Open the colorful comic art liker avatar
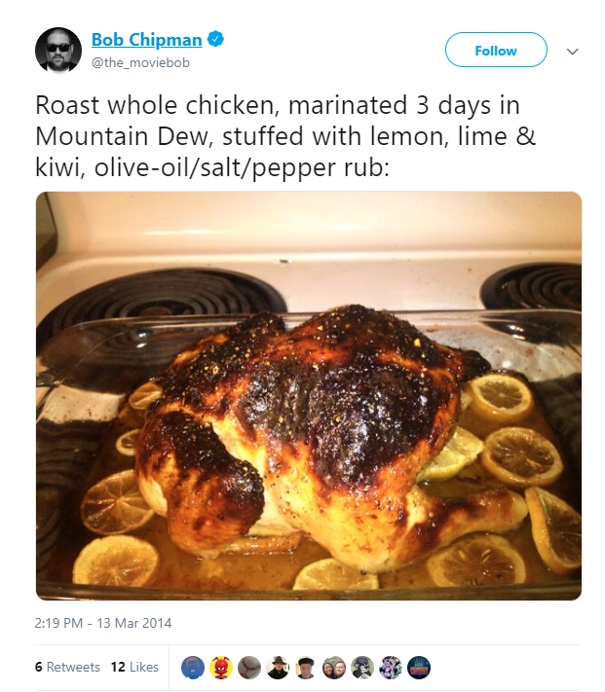The image size is (605, 692). [391, 668]
